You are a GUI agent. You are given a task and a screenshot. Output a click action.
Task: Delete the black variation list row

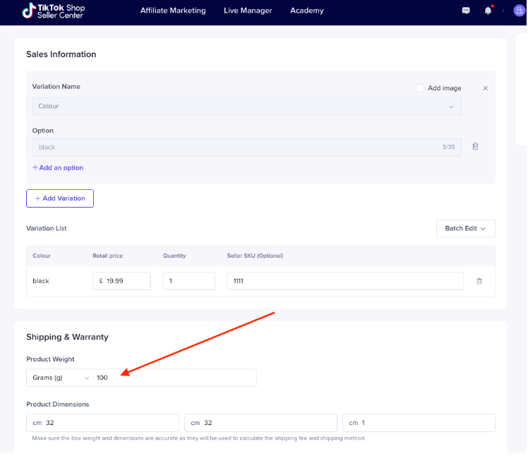click(479, 281)
